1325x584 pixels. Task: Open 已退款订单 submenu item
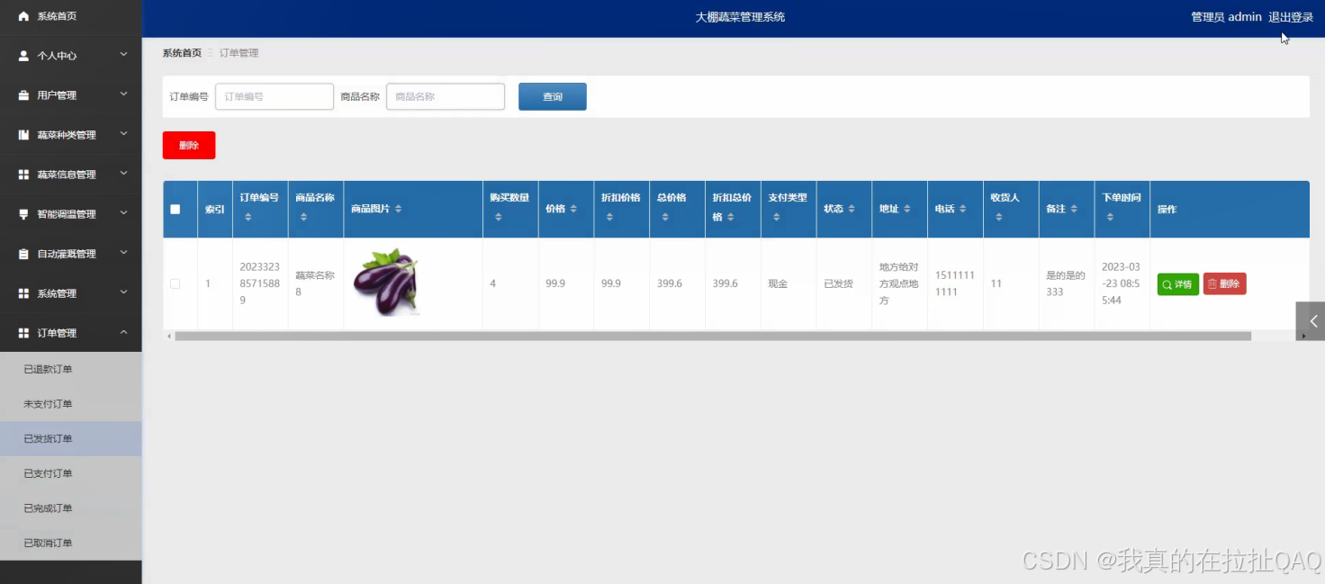pos(71,369)
